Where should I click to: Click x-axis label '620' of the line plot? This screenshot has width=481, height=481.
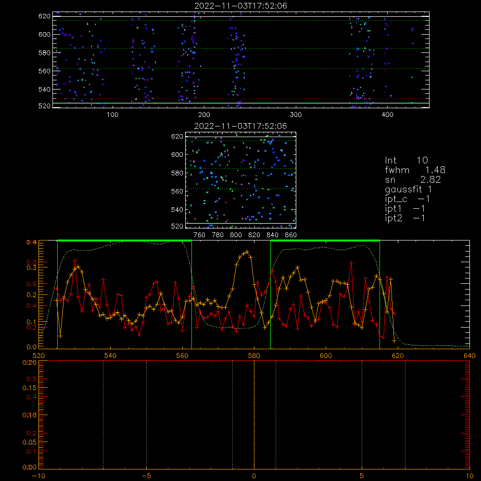pyautogui.click(x=398, y=355)
